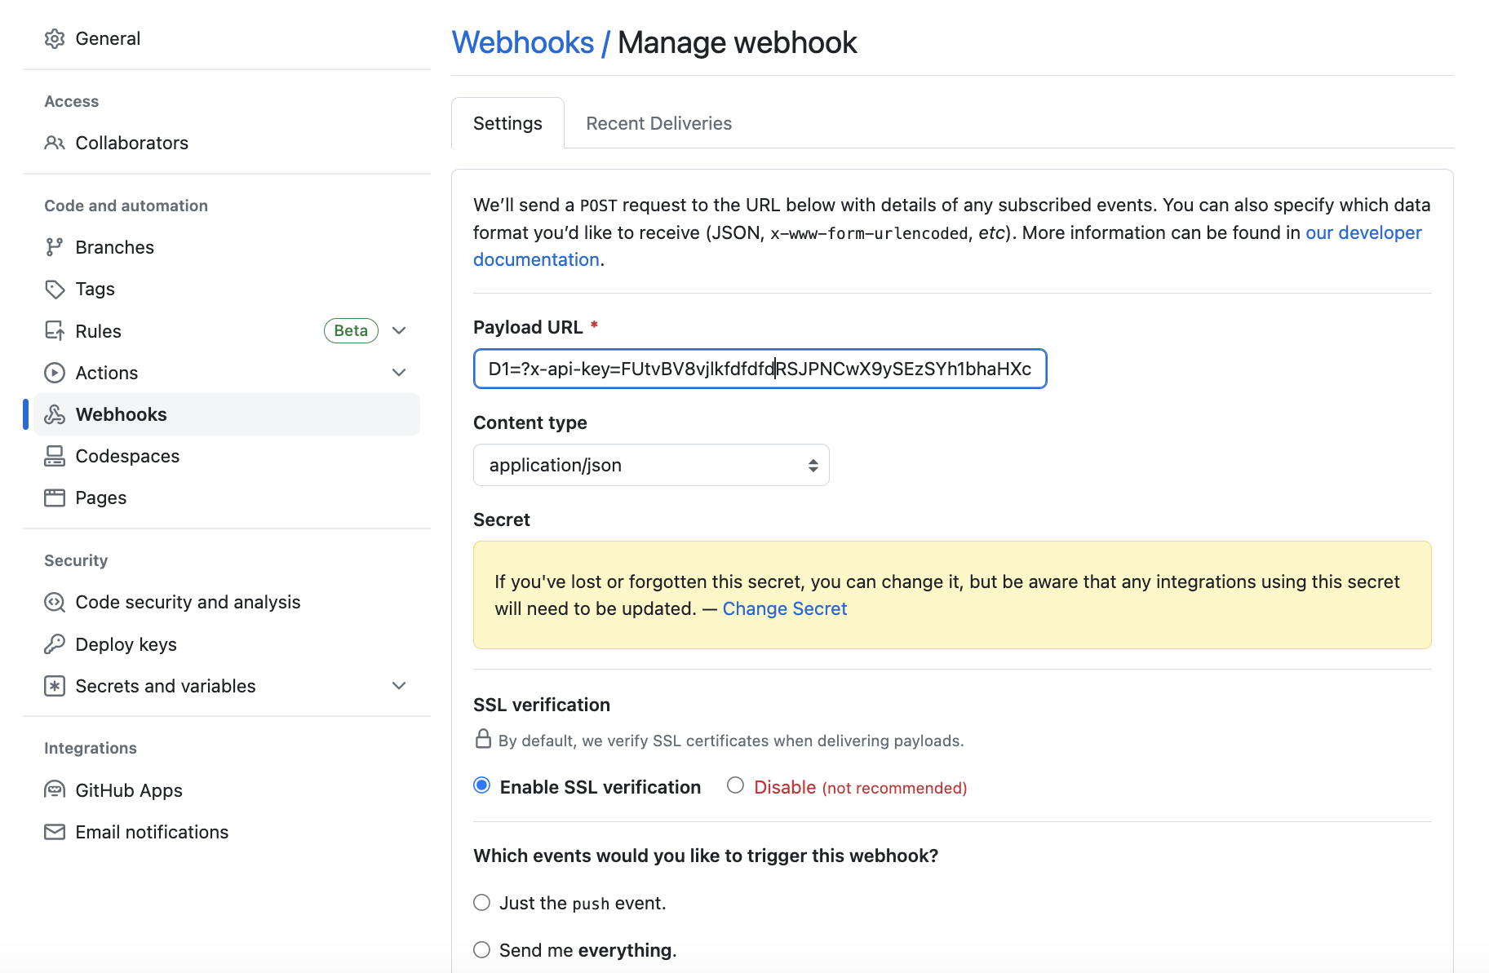The image size is (1489, 973).
Task: Expand the Actions section chevron
Action: [x=399, y=373]
